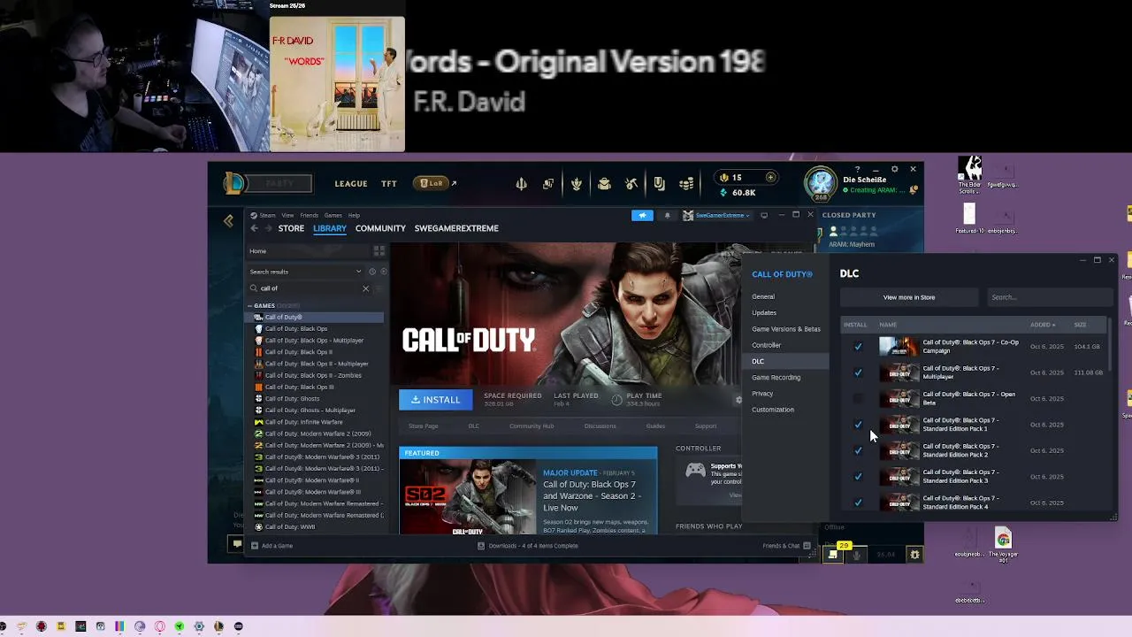1132x637 pixels.
Task: Open Steam Community tab
Action: pyautogui.click(x=380, y=228)
